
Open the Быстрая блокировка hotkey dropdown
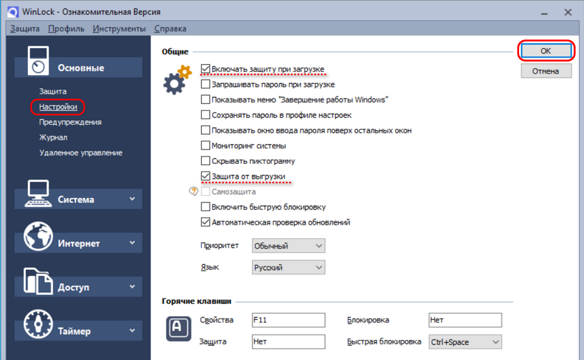(x=465, y=341)
